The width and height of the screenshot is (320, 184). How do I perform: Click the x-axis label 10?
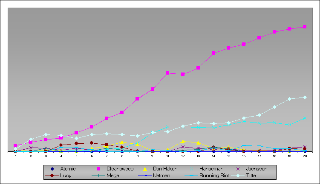(x=153, y=156)
